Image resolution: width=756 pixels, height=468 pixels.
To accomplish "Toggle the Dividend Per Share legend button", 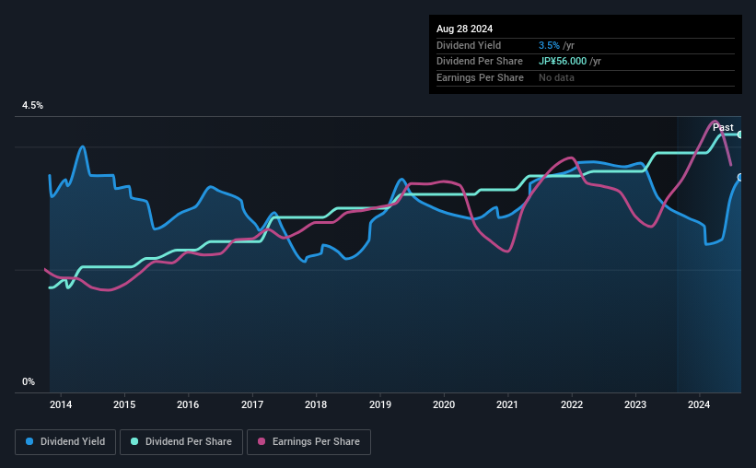I will coord(181,442).
